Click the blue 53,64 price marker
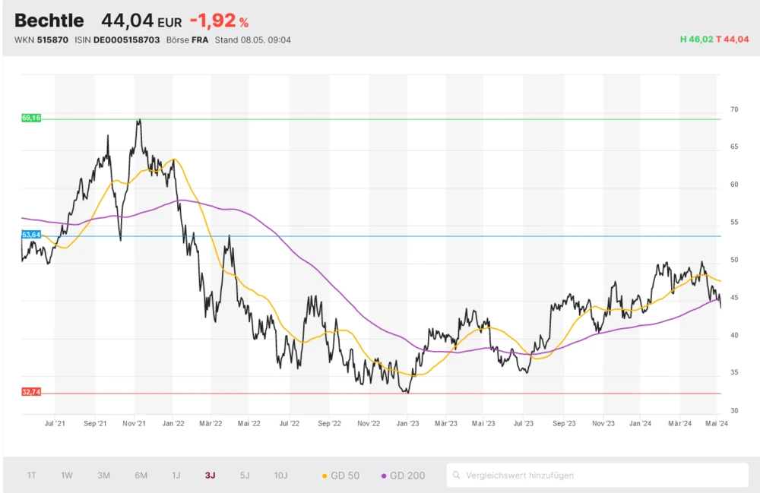The image size is (760, 493). point(31,235)
